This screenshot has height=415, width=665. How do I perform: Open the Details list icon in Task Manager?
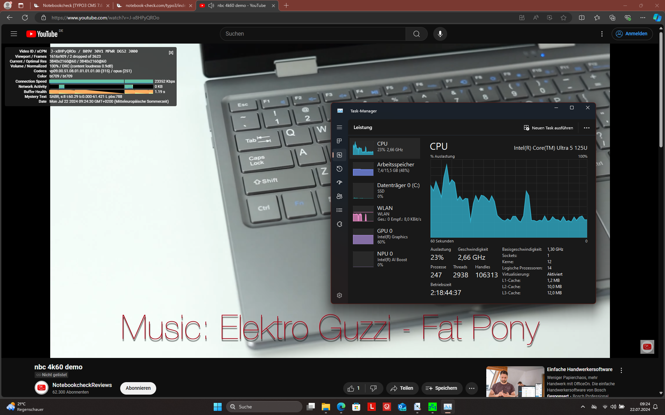point(339,210)
